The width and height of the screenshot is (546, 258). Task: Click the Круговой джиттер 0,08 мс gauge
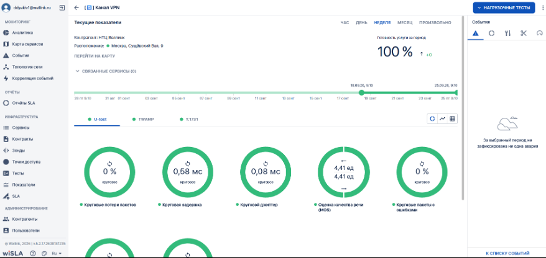point(266,172)
